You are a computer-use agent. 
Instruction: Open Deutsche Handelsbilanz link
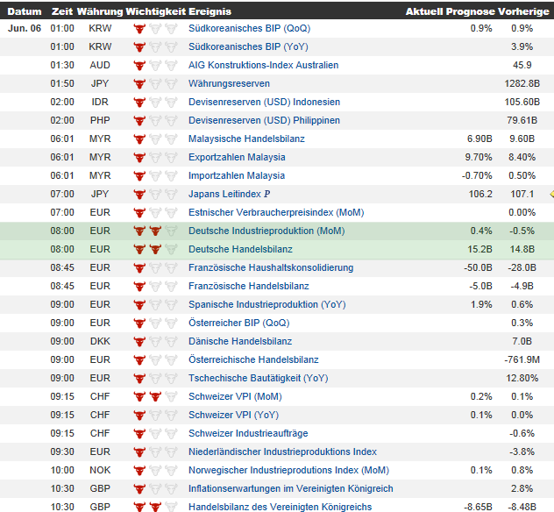point(240,249)
